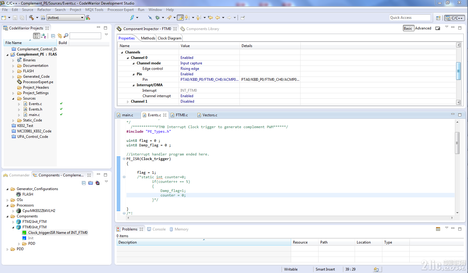This screenshot has height=273, width=468.
Task: Click the status bar icon beside the cursor position
Action: point(376,269)
